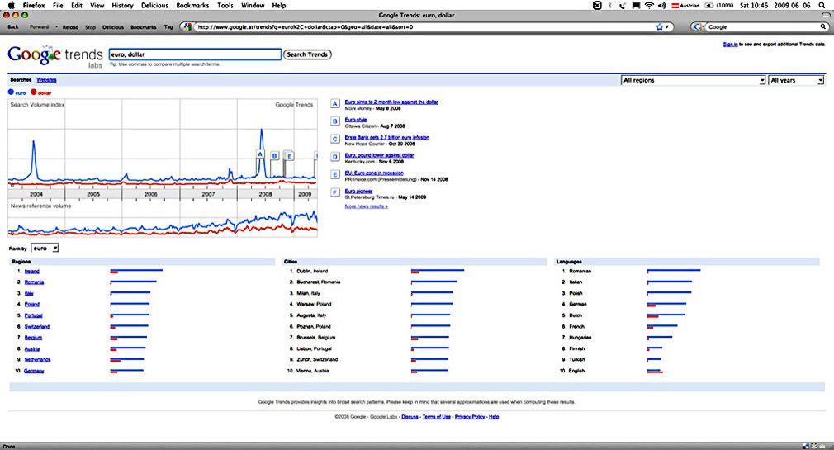Open the address bar history dropdown arrow

(x=667, y=26)
